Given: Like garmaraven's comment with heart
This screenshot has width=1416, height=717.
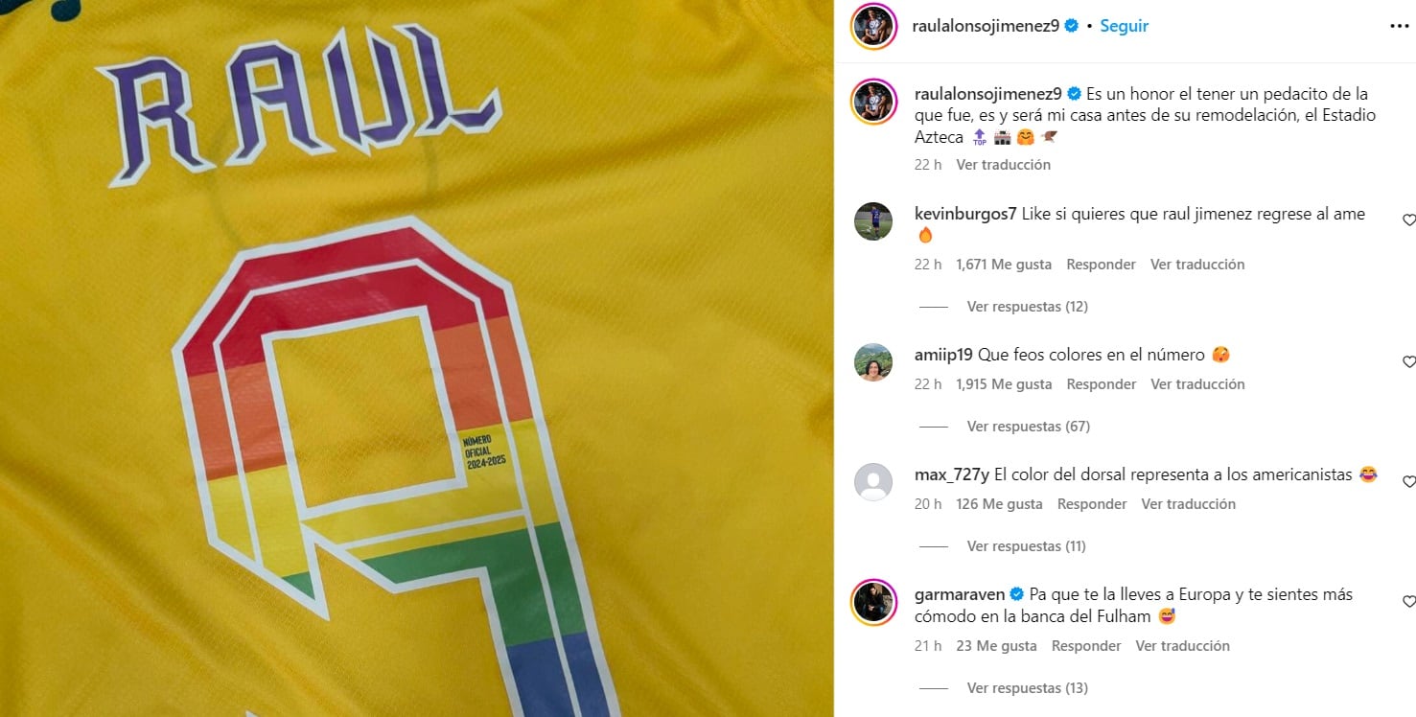Looking at the screenshot, I should [1408, 602].
